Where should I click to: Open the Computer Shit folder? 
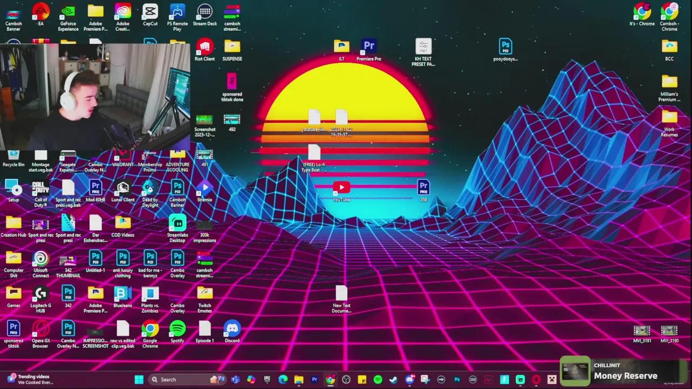(x=14, y=264)
